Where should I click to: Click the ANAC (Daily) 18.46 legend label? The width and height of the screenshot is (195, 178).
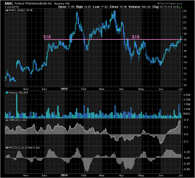coord(21,10)
